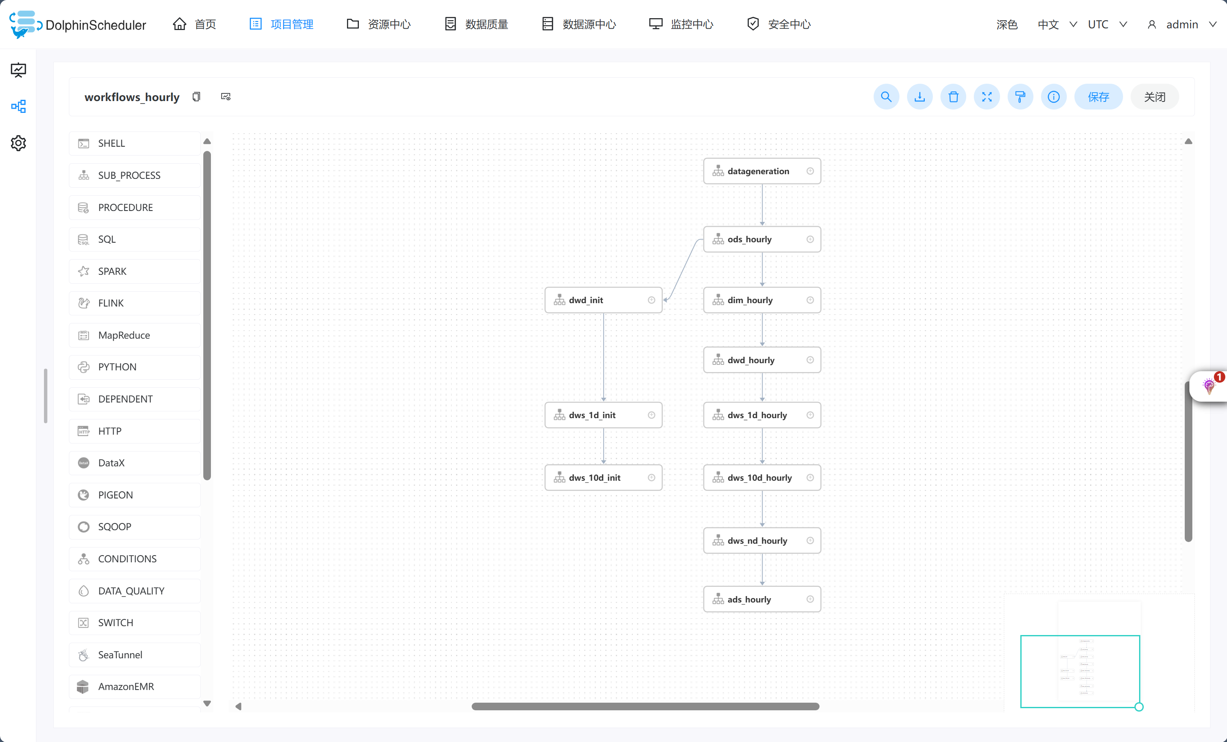
Task: Click the search node toolbar icon
Action: tap(886, 97)
